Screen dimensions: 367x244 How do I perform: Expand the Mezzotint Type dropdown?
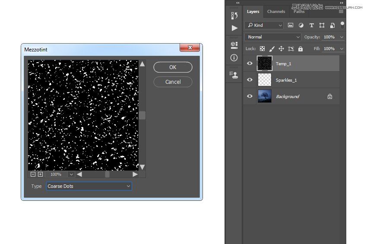89,186
